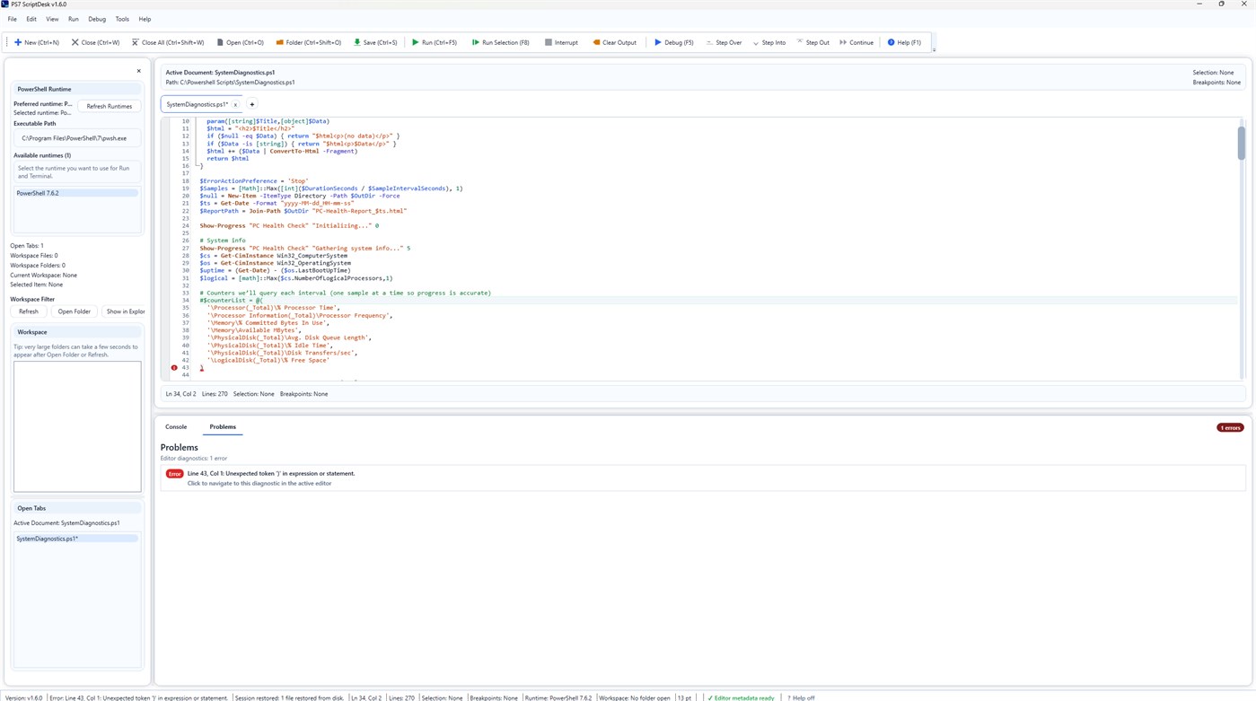Open the Edit menu
Image resolution: width=1256 pixels, height=701 pixels.
(x=31, y=19)
